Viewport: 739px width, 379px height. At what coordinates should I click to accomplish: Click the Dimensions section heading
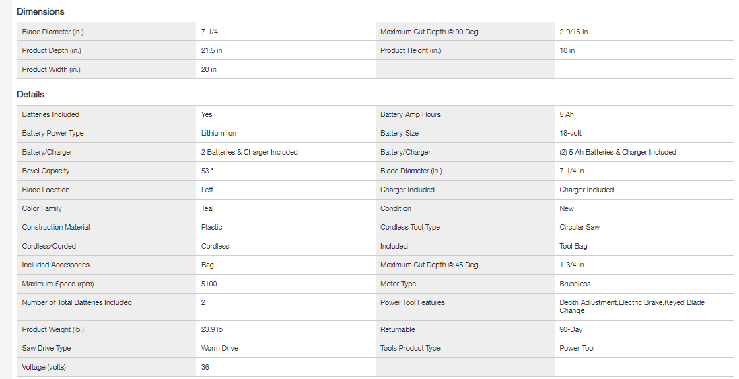point(40,11)
